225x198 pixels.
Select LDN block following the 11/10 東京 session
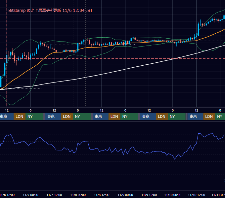click(x=209, y=116)
